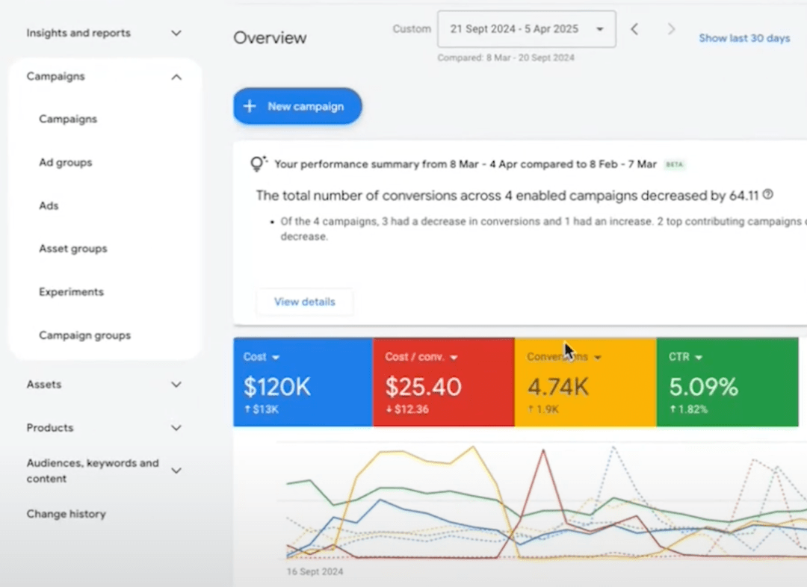
Task: Click the previous date range arrow
Action: click(634, 29)
